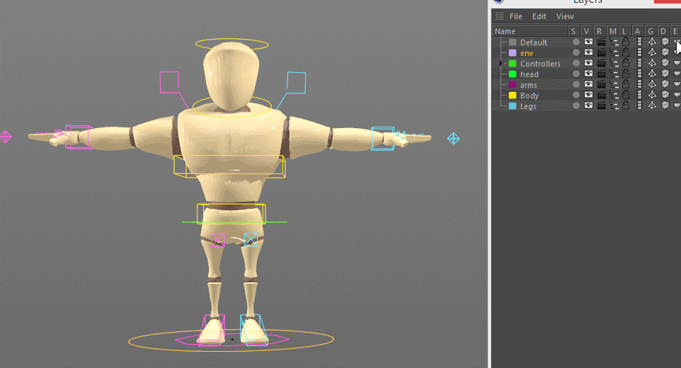Click the Name column header
Image resolution: width=681 pixels, height=368 pixels.
point(505,31)
